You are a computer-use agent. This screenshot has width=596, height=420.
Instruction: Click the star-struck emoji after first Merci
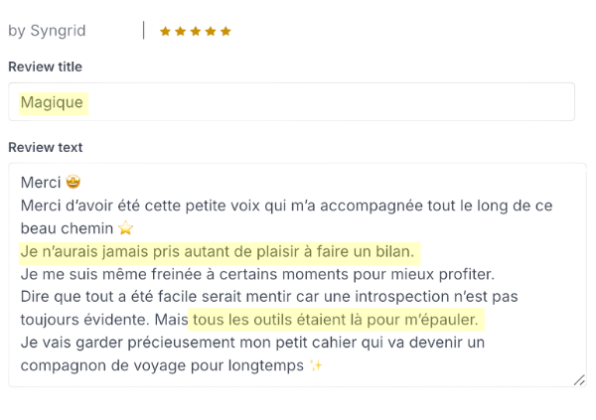[x=73, y=183]
